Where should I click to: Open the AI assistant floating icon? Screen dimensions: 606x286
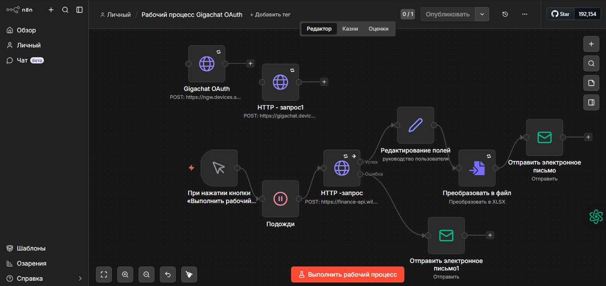click(x=596, y=216)
